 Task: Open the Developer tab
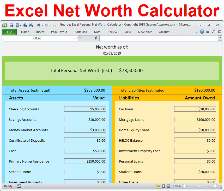[x=145, y=32]
